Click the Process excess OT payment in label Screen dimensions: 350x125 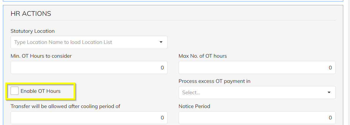pyautogui.click(x=215, y=81)
